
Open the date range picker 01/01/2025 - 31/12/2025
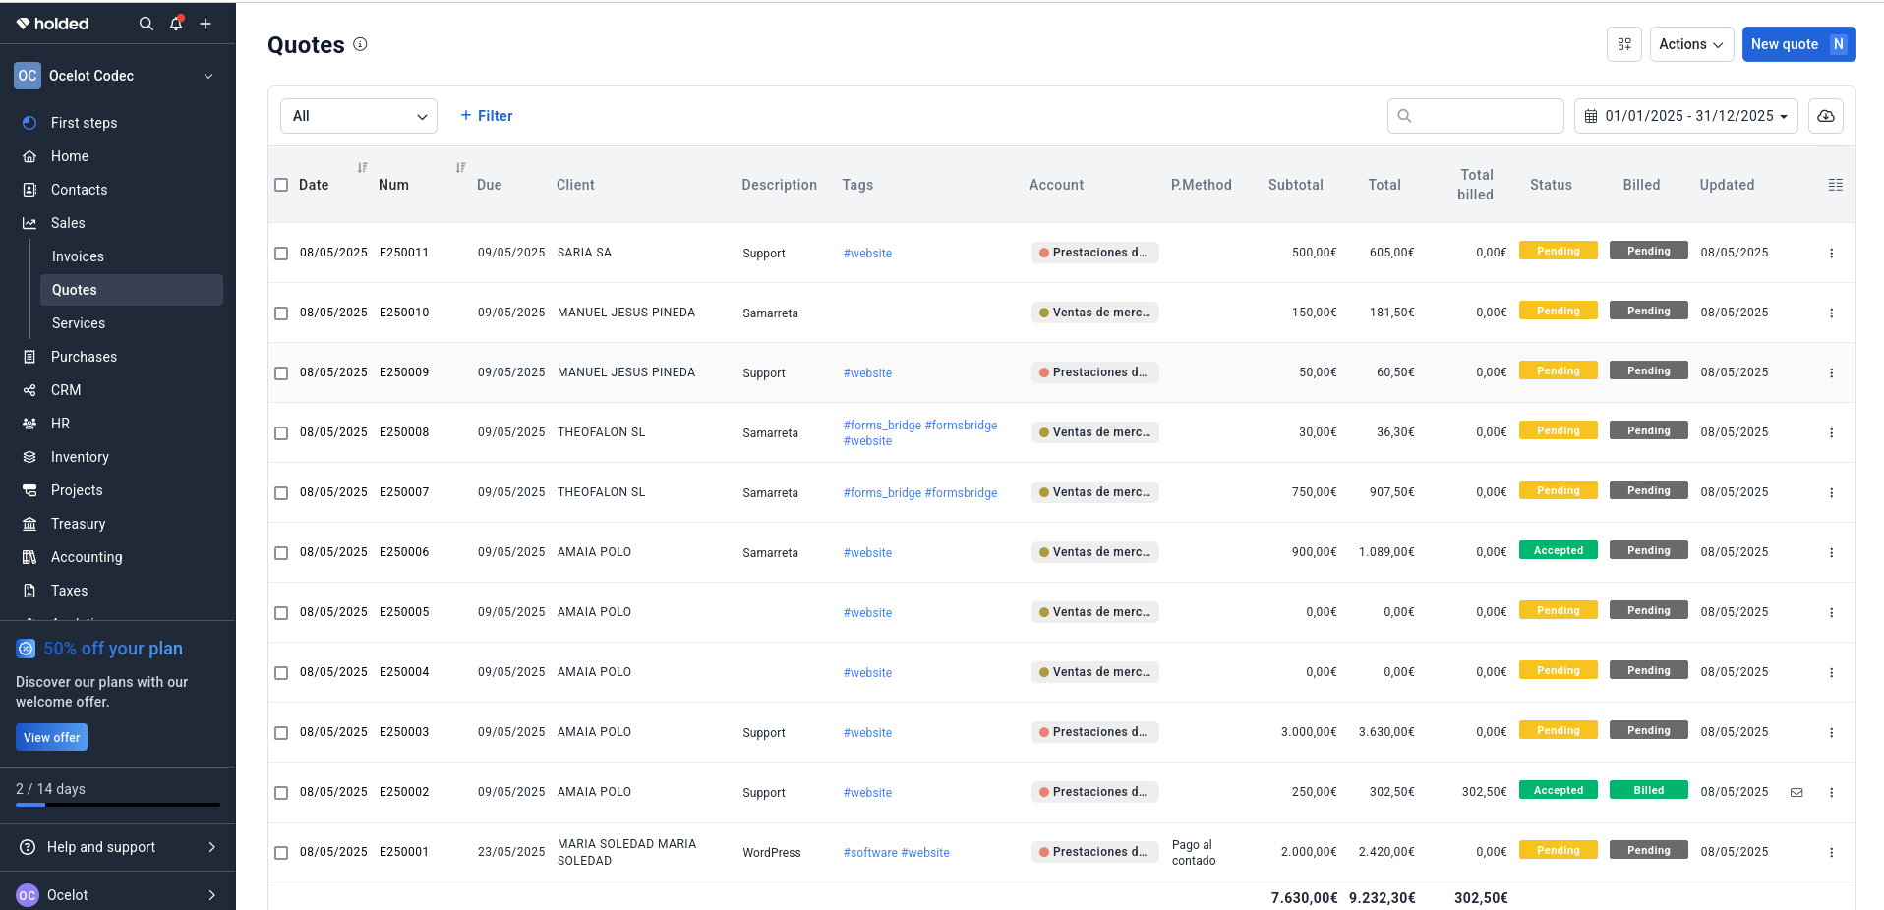click(x=1685, y=116)
